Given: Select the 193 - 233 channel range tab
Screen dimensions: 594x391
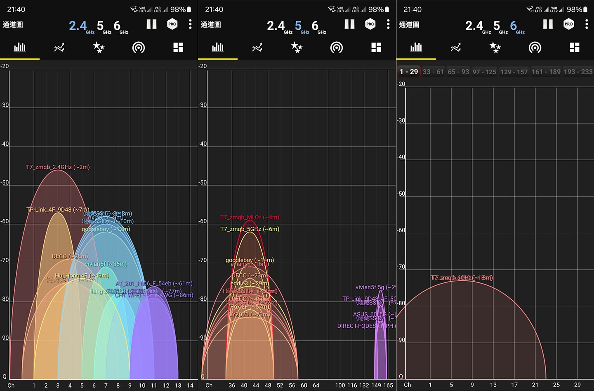Looking at the screenshot, I should (x=578, y=72).
